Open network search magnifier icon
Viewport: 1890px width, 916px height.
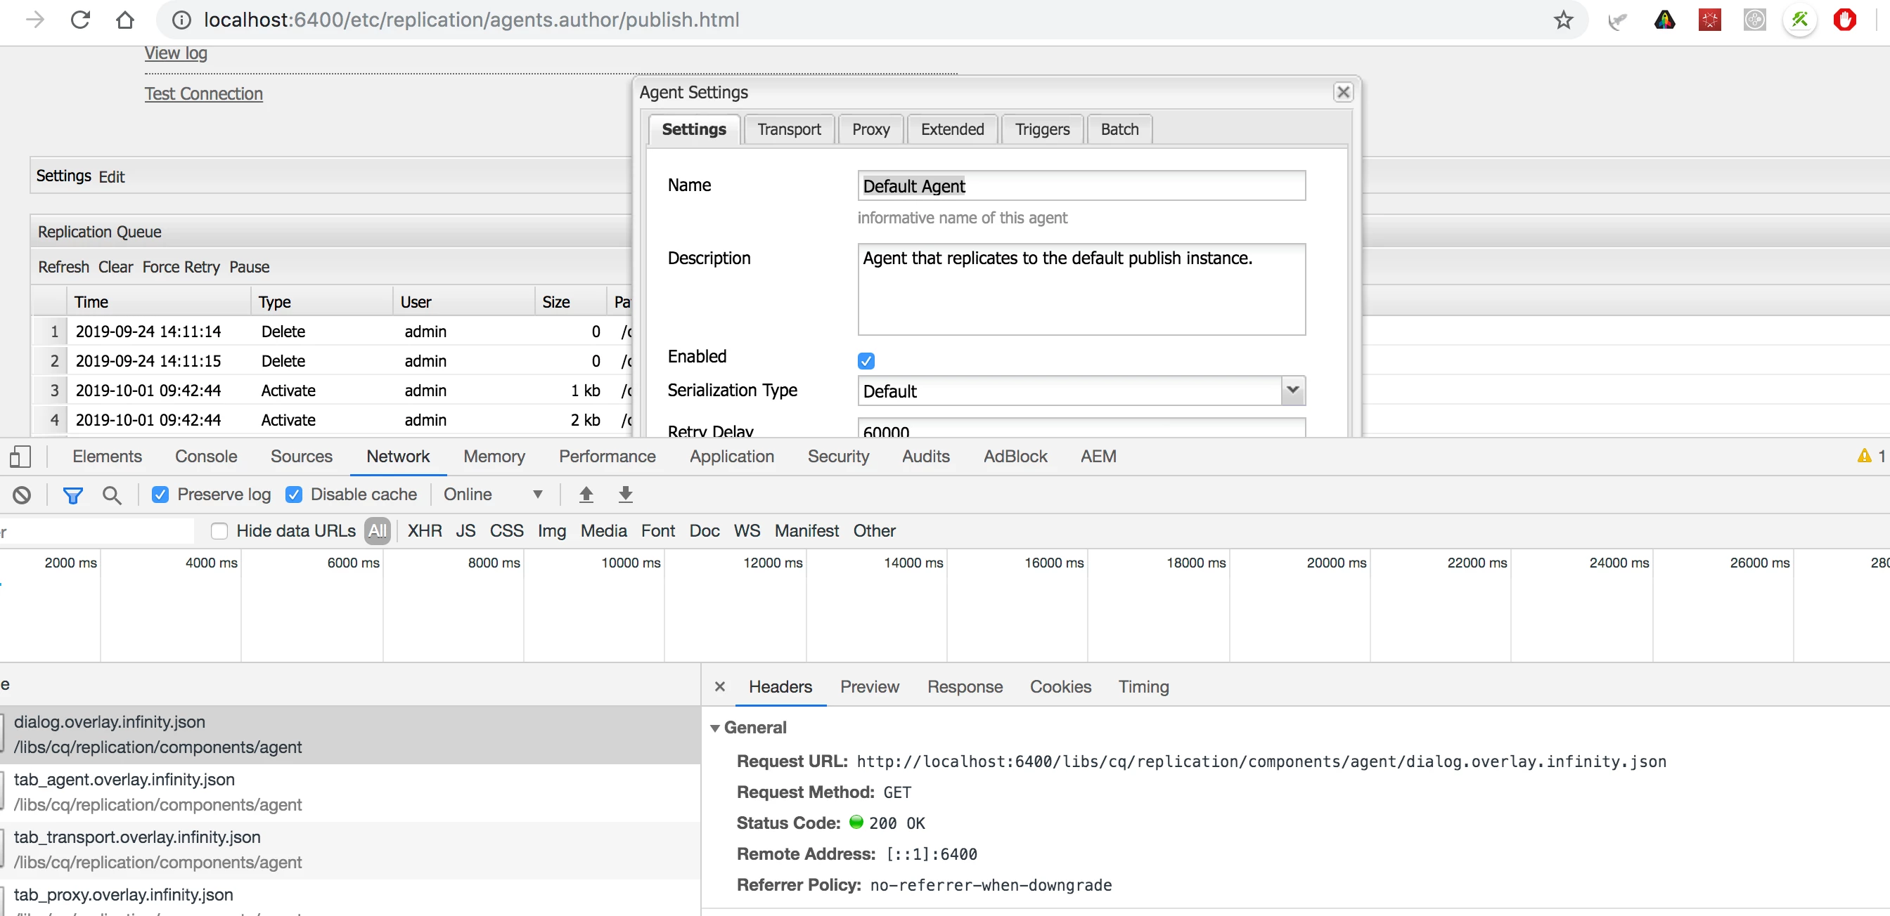tap(112, 495)
